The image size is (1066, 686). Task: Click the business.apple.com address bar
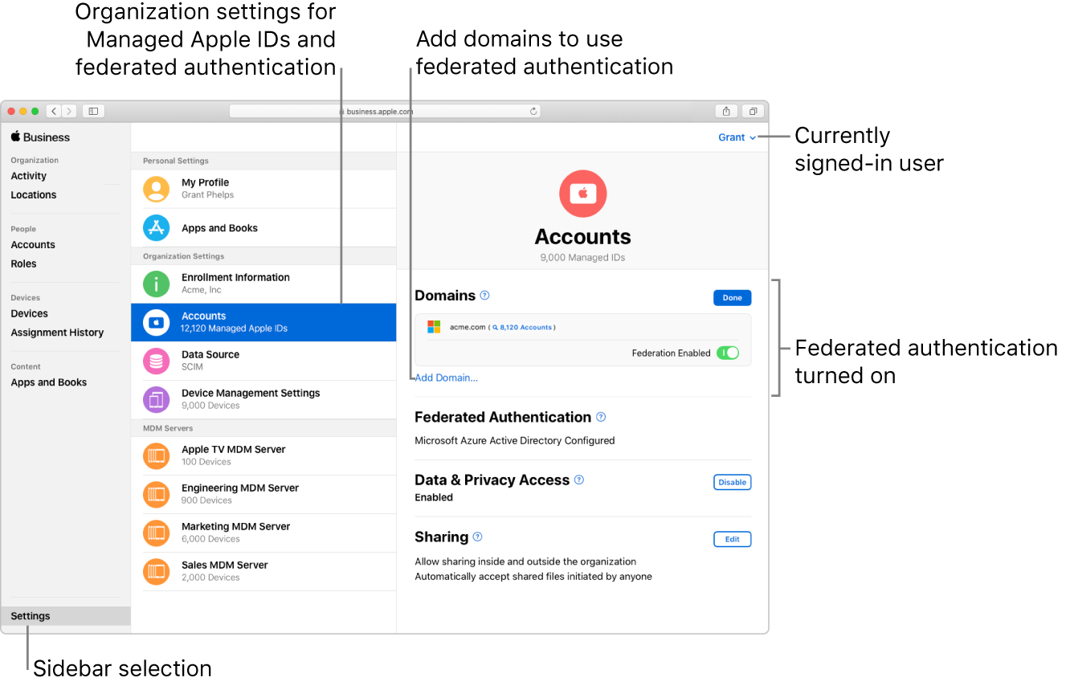pyautogui.click(x=385, y=112)
